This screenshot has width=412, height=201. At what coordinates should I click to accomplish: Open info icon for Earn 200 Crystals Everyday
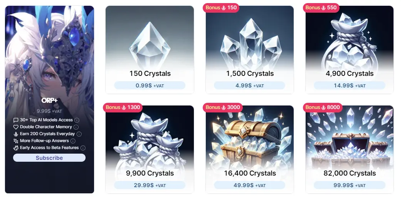pos(79,134)
